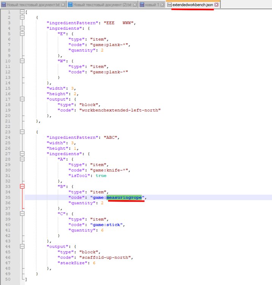Click save-state icon on extendedworkbench.json tab
The height and width of the screenshot is (285, 272).
pos(169,5)
